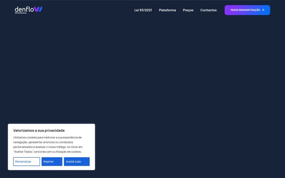Click the heading 'Valorizamos a sua privacidade'
The height and width of the screenshot is (178, 285).
[x=39, y=131]
